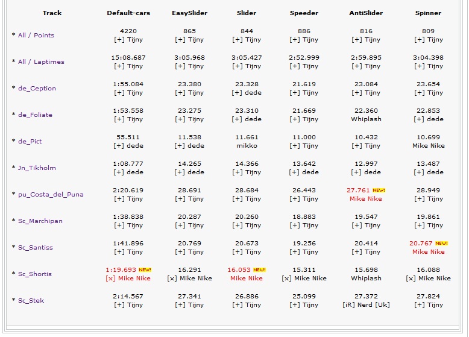Open the de_Ception track link

tap(37, 89)
